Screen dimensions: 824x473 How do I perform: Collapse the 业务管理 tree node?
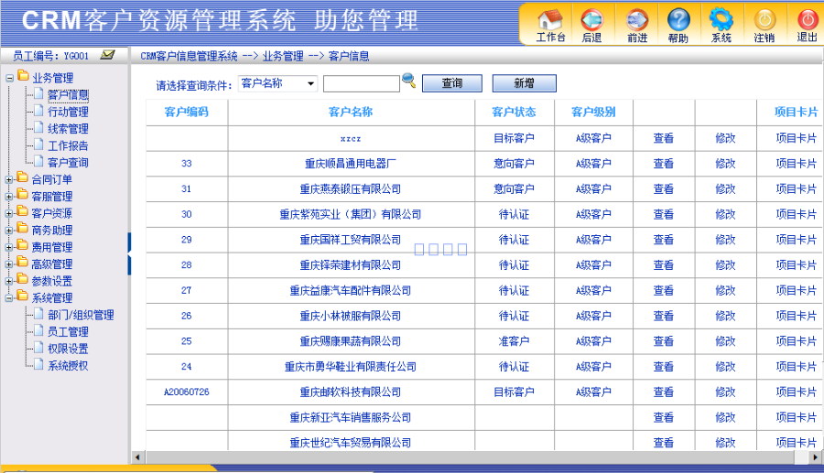(9, 78)
